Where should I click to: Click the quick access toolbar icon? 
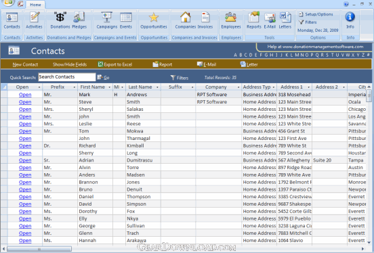21,4
